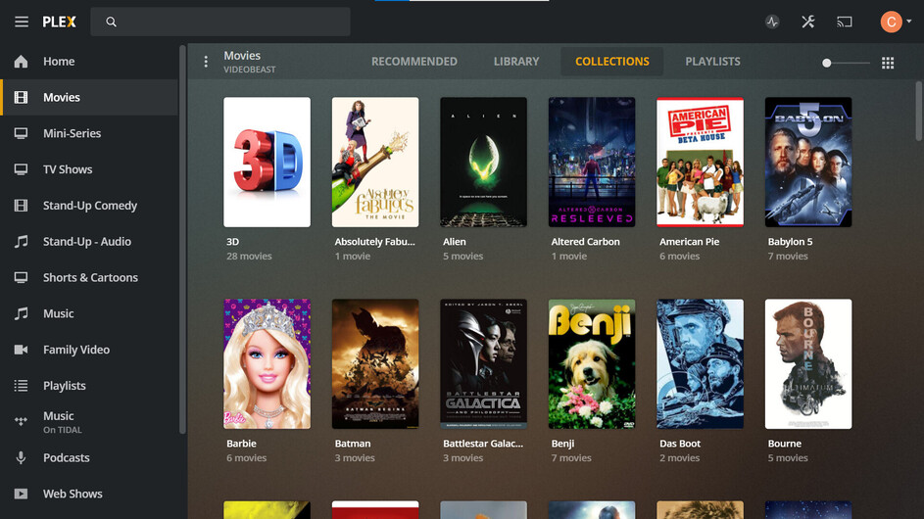Open the Alien collection poster
The image size is (924, 519).
coord(483,162)
